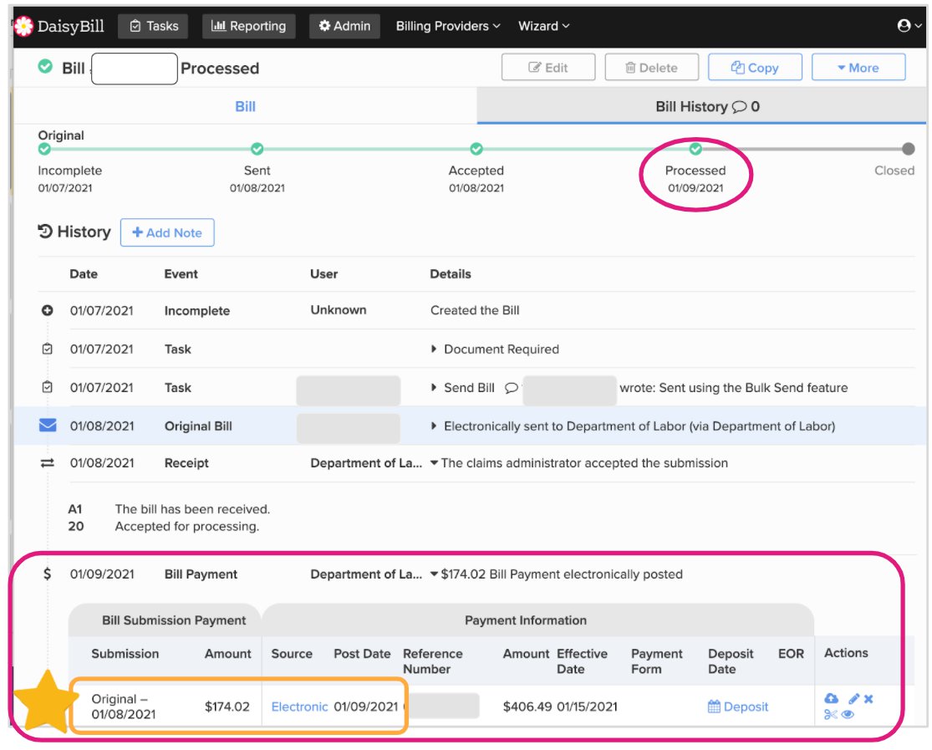Click the eye view icon in Actions
The width and height of the screenshot is (932, 750).
[848, 714]
